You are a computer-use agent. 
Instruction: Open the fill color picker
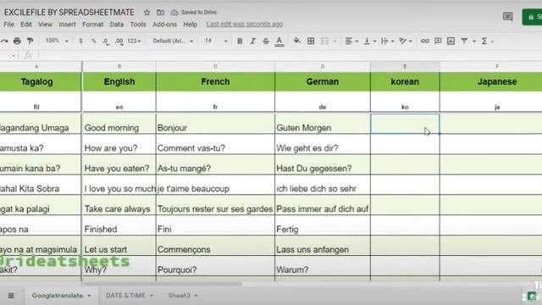point(296,42)
